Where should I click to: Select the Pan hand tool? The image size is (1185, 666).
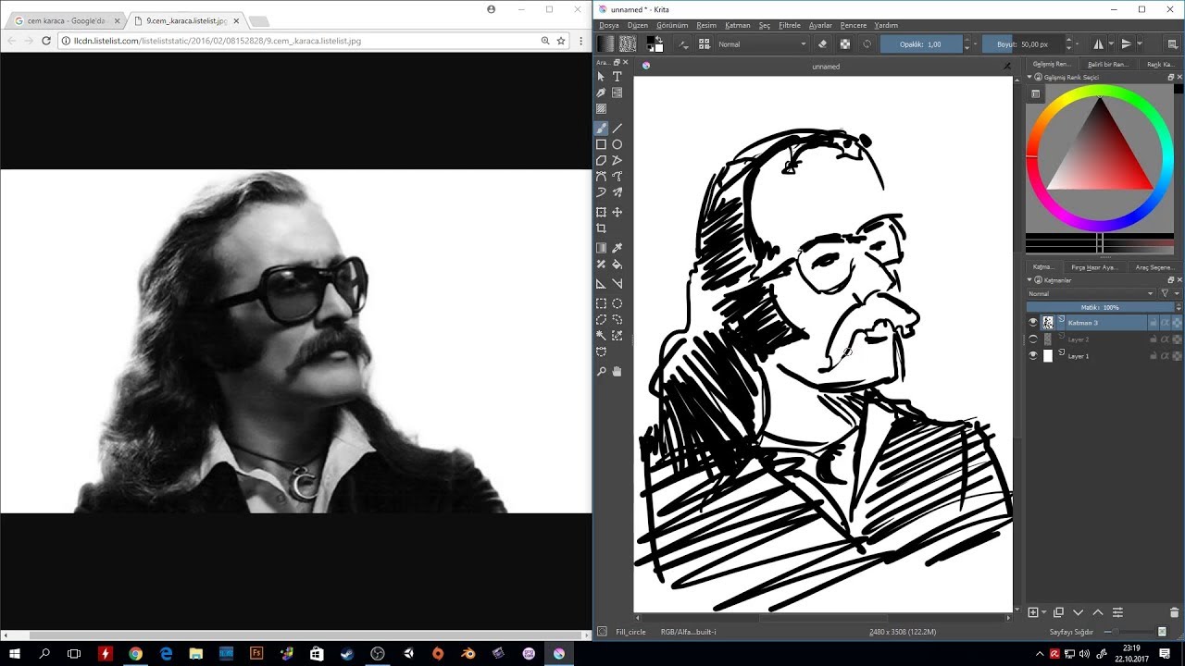617,371
